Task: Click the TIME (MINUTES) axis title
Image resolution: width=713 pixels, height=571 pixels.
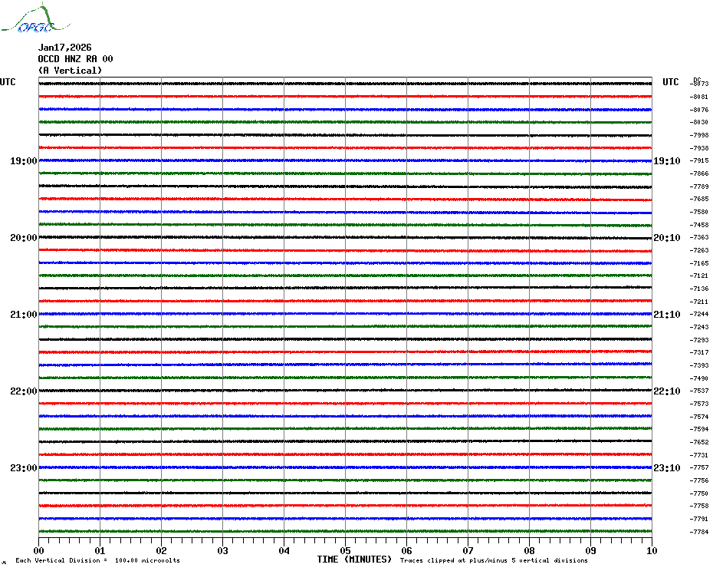Action: [354, 559]
